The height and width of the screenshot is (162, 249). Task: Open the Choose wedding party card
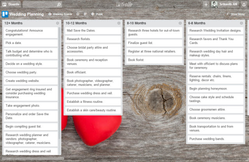click(x=31, y=72)
